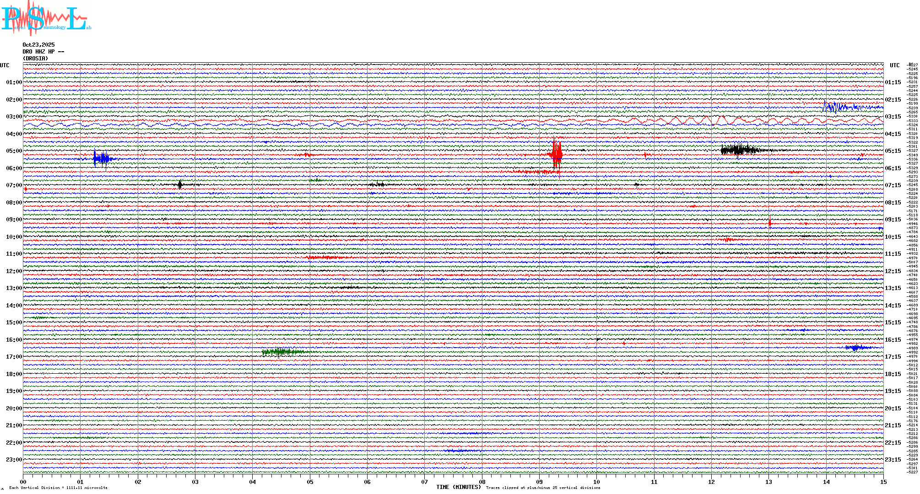
Task: Click the PSL Seismology Lab logo
Action: pos(45,18)
